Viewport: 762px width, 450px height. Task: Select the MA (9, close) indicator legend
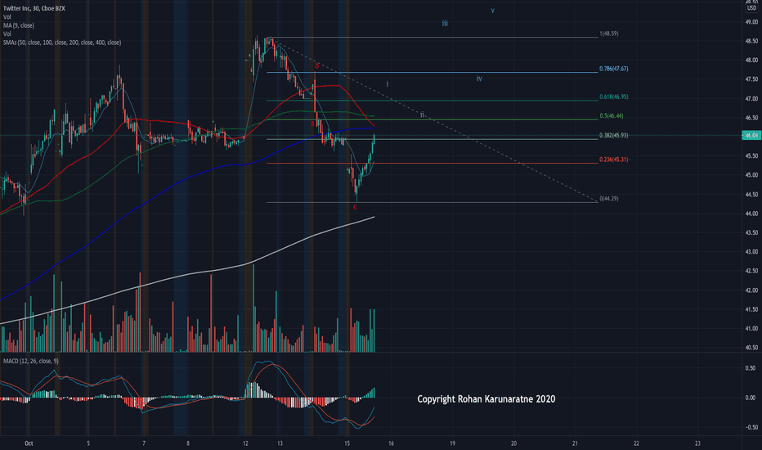[x=19, y=25]
